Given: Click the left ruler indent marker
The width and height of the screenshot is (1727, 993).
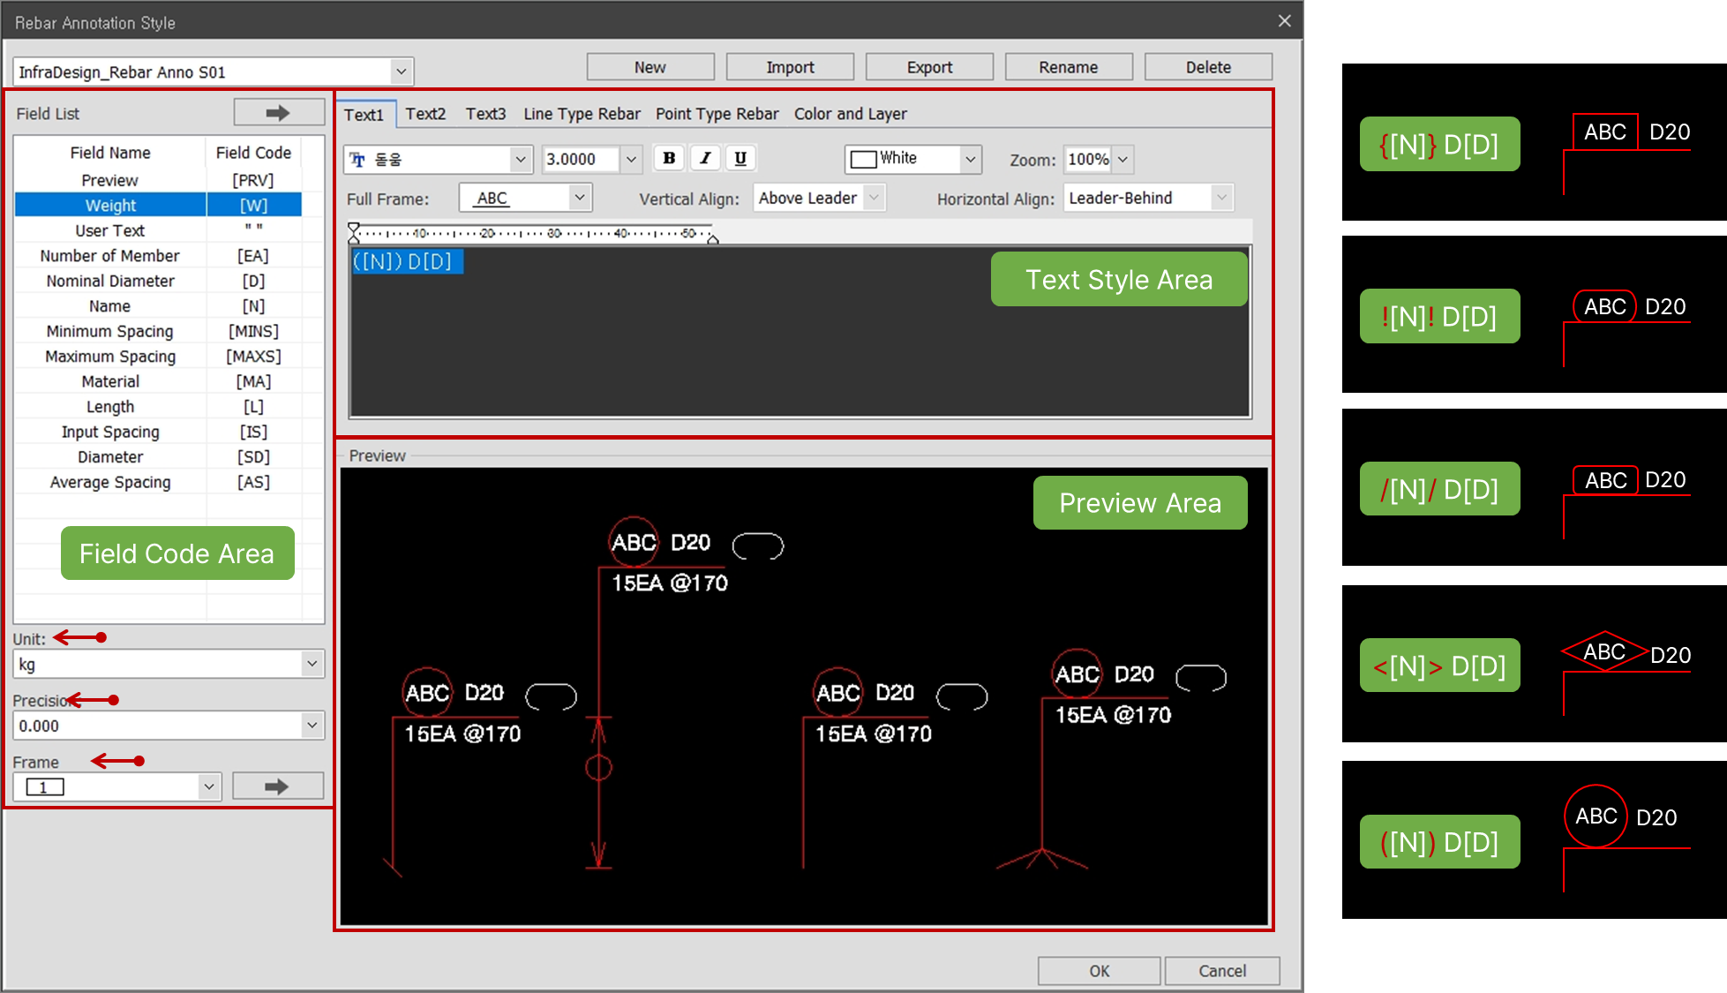Looking at the screenshot, I should [x=354, y=233].
